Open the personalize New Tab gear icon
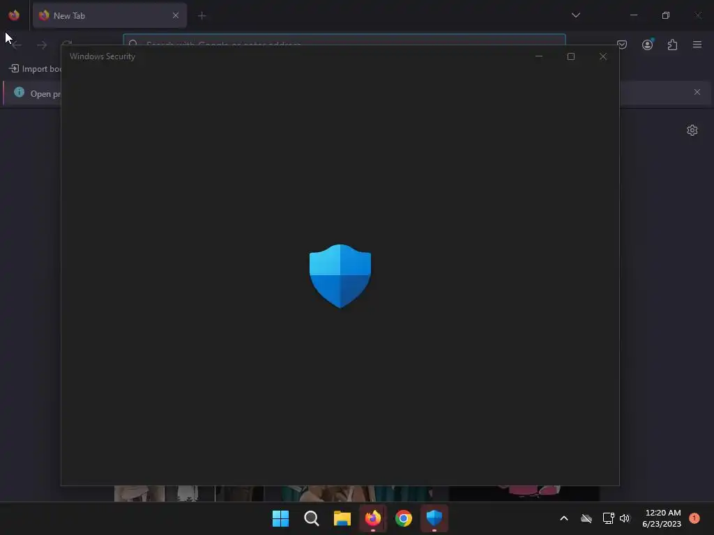Screen dimensions: 714x535 (x=692, y=130)
